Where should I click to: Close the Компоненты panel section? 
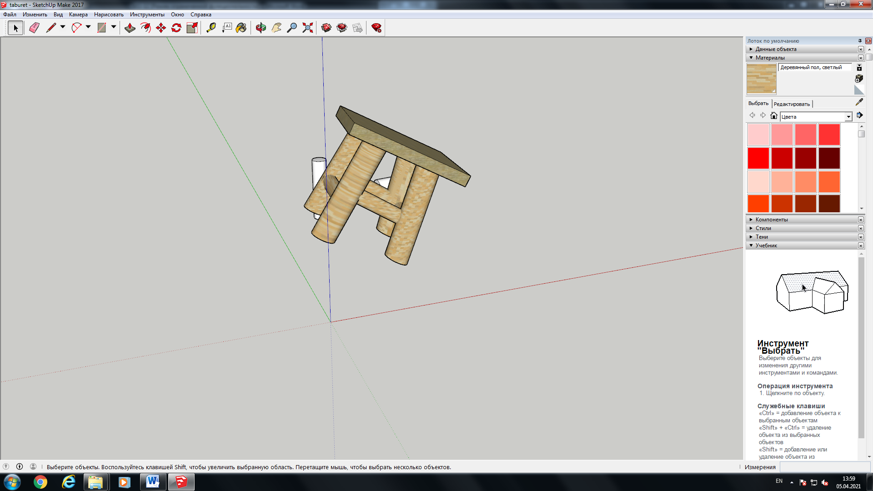tap(861, 220)
